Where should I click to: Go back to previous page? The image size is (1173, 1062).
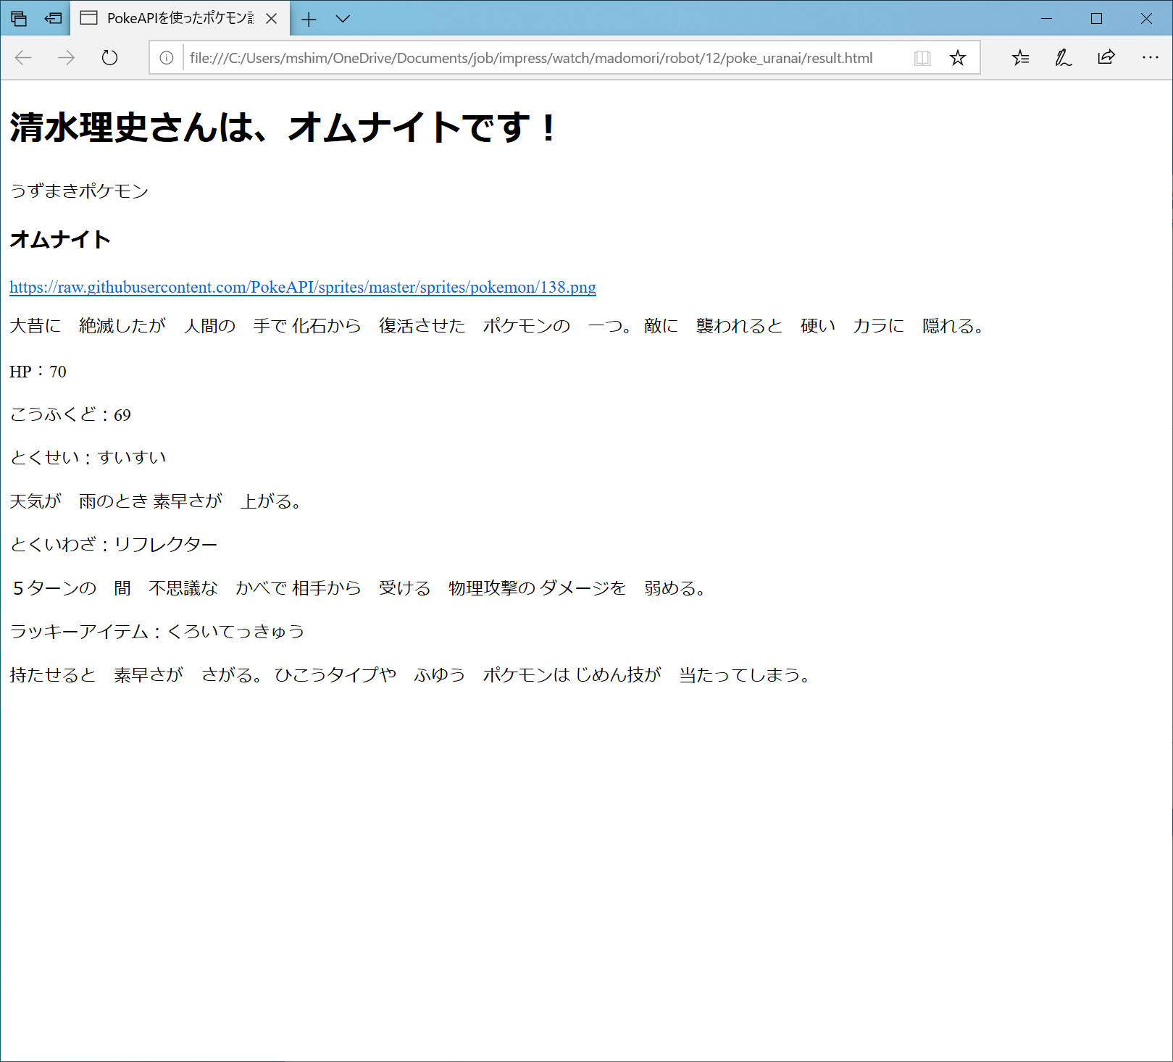tap(23, 58)
